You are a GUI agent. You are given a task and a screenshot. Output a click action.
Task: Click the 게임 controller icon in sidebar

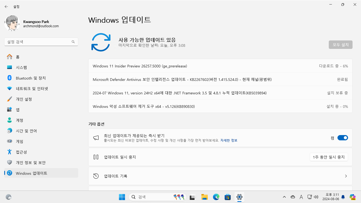10,141
